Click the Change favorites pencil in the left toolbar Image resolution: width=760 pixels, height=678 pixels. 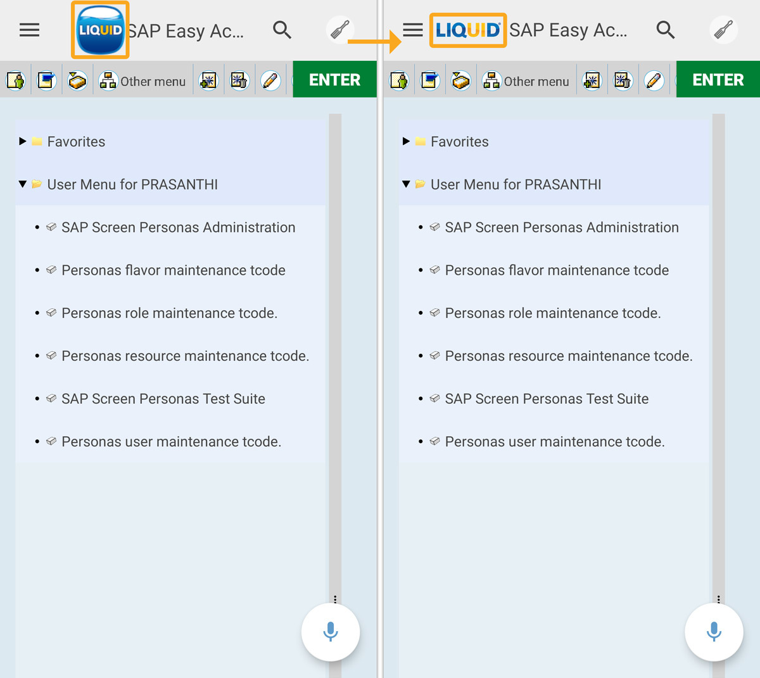pos(270,81)
